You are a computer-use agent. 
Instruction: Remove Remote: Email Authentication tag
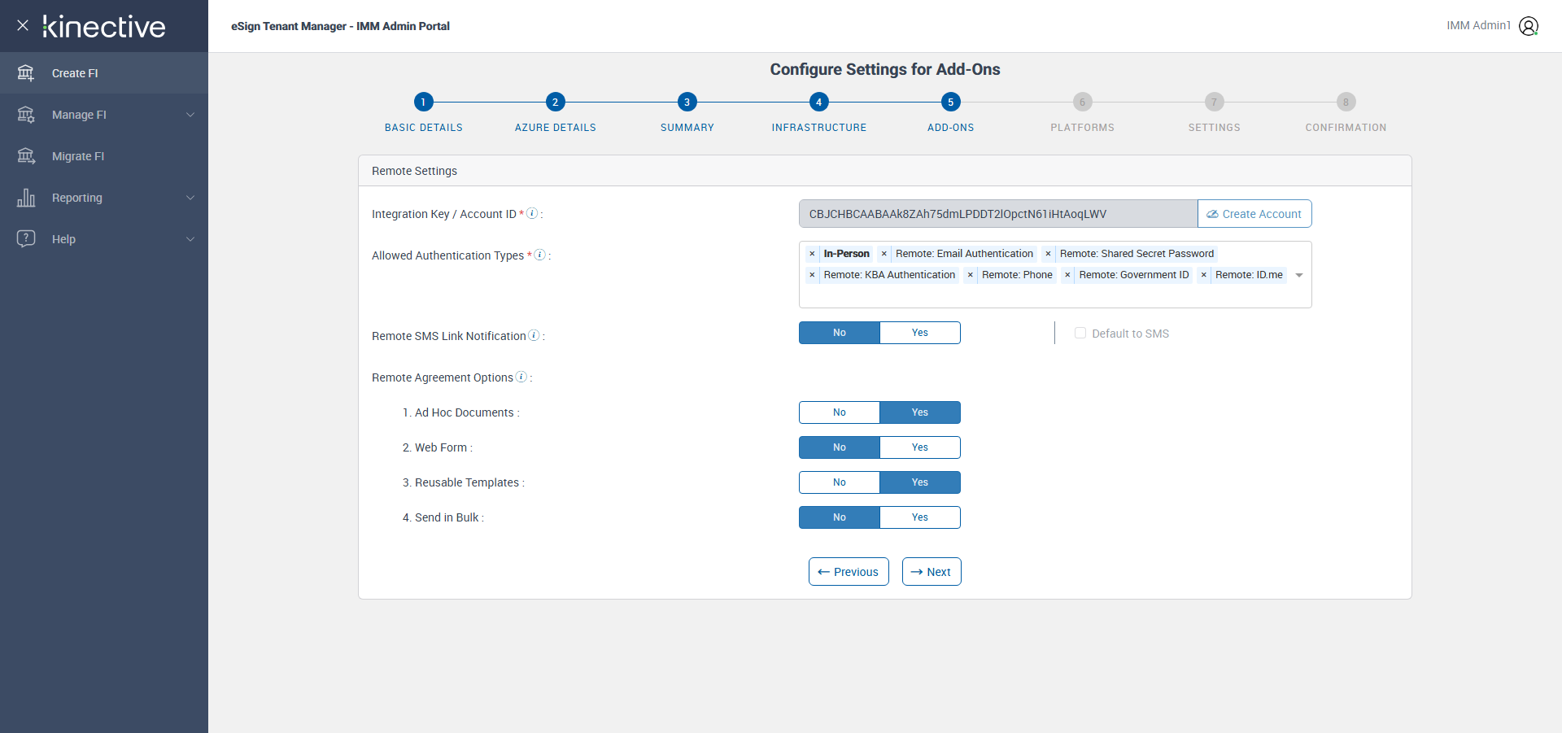pyautogui.click(x=884, y=254)
